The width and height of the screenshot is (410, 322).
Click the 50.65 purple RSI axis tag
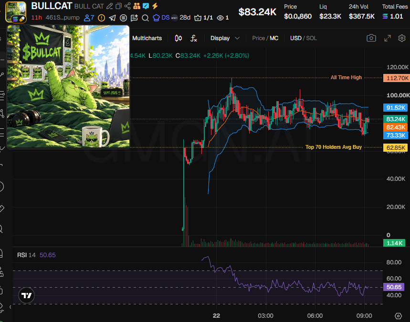393,287
